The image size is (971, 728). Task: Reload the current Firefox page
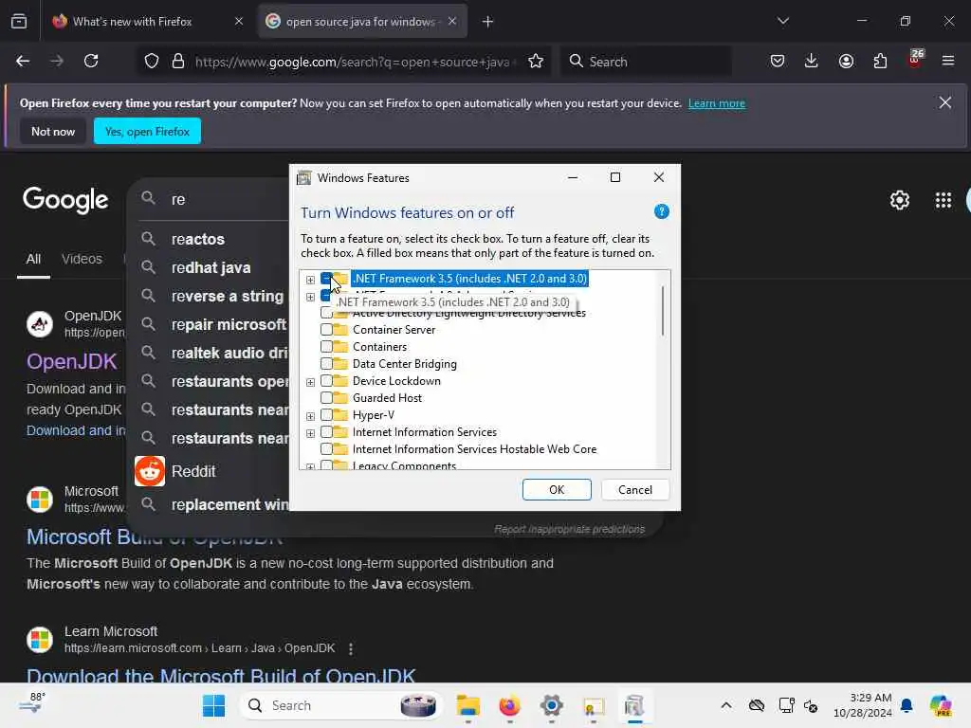[91, 61]
